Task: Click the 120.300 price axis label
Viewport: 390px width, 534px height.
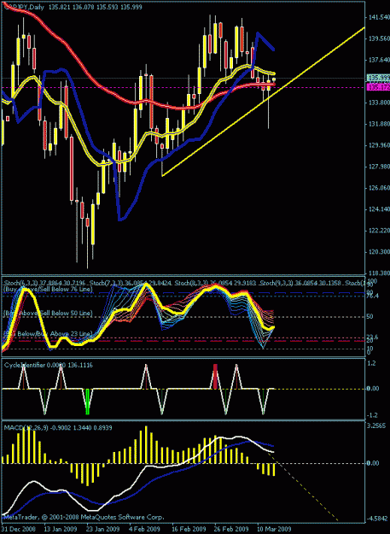Action: (x=378, y=252)
